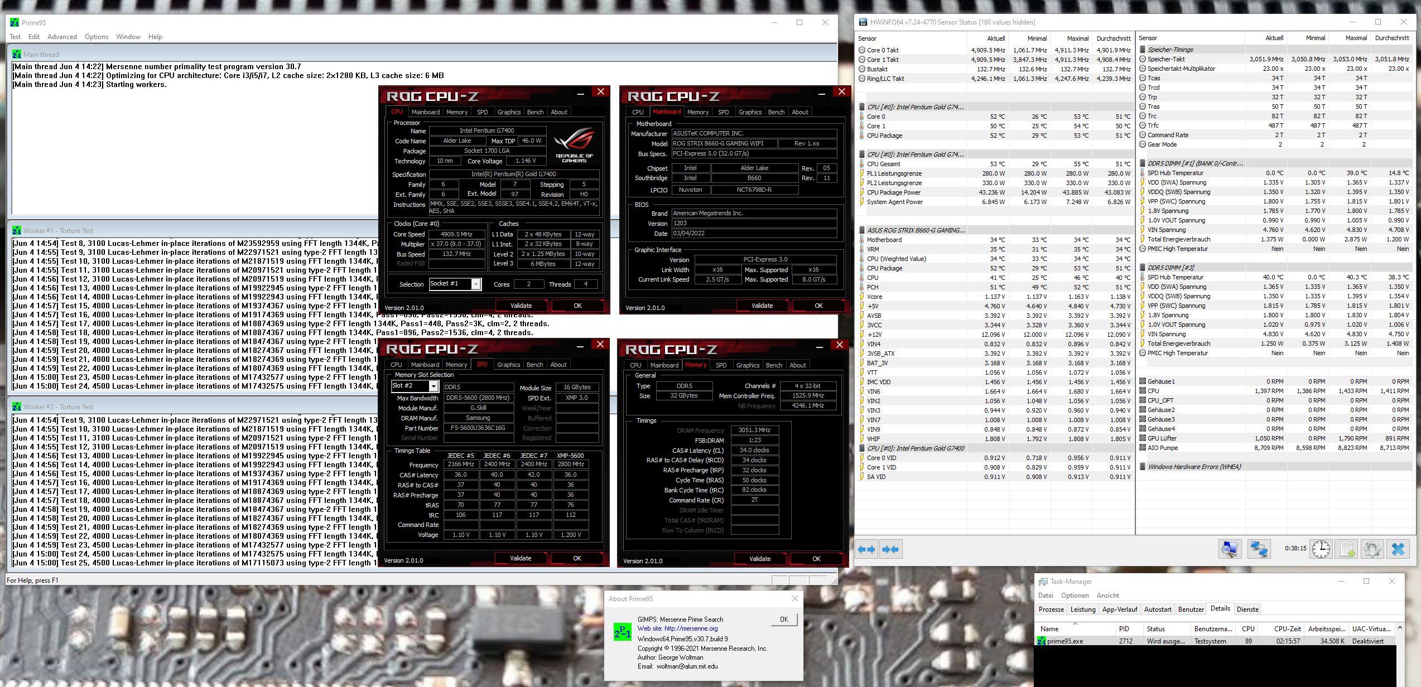Switch to Leistung tab in Task-Manager
The image size is (1421, 687).
coord(1082,609)
